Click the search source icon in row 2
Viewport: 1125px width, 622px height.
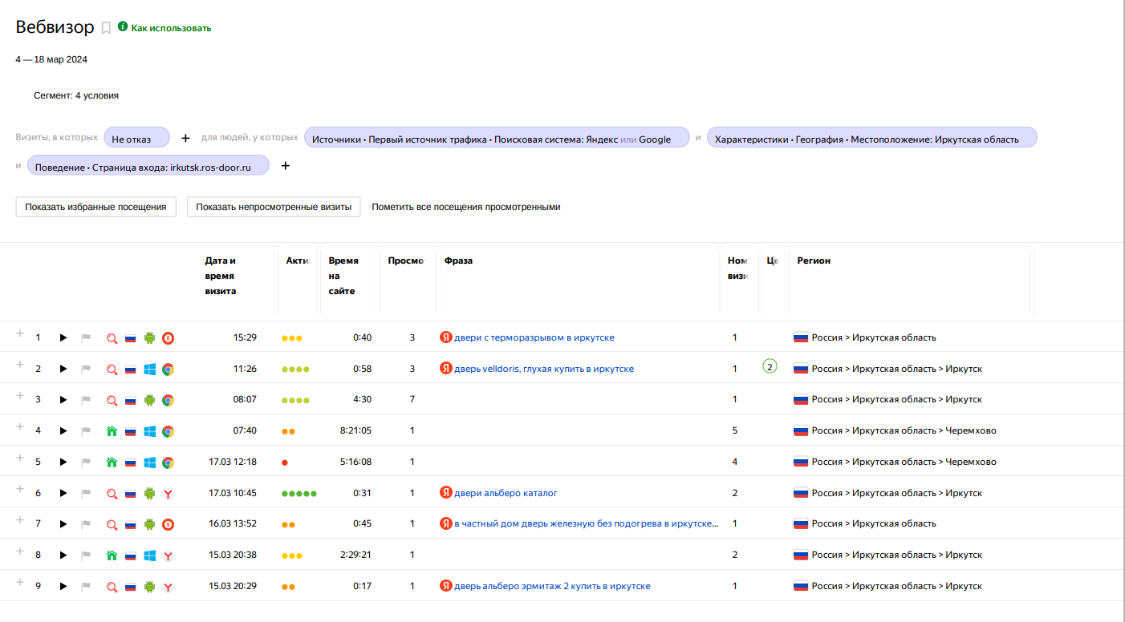(112, 370)
